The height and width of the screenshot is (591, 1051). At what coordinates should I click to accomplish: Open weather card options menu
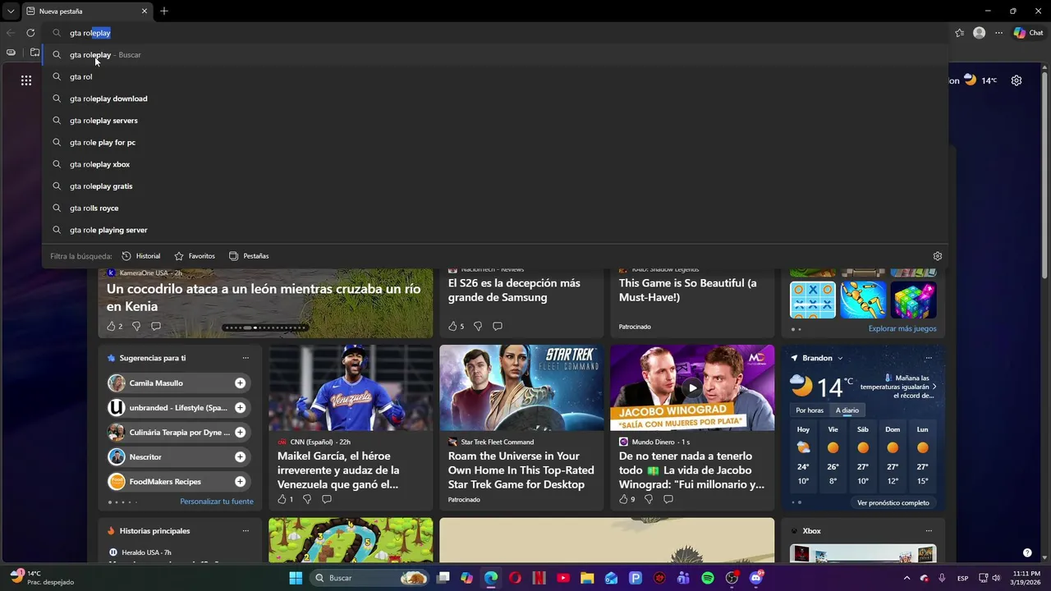[929, 358]
